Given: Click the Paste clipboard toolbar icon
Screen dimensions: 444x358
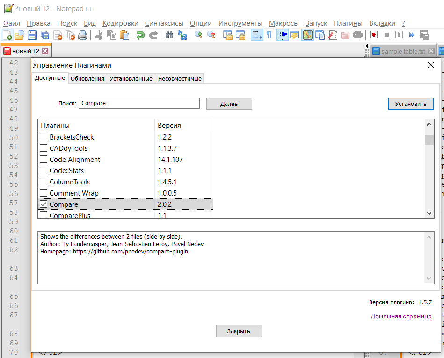Looking at the screenshot, I should coord(124,35).
